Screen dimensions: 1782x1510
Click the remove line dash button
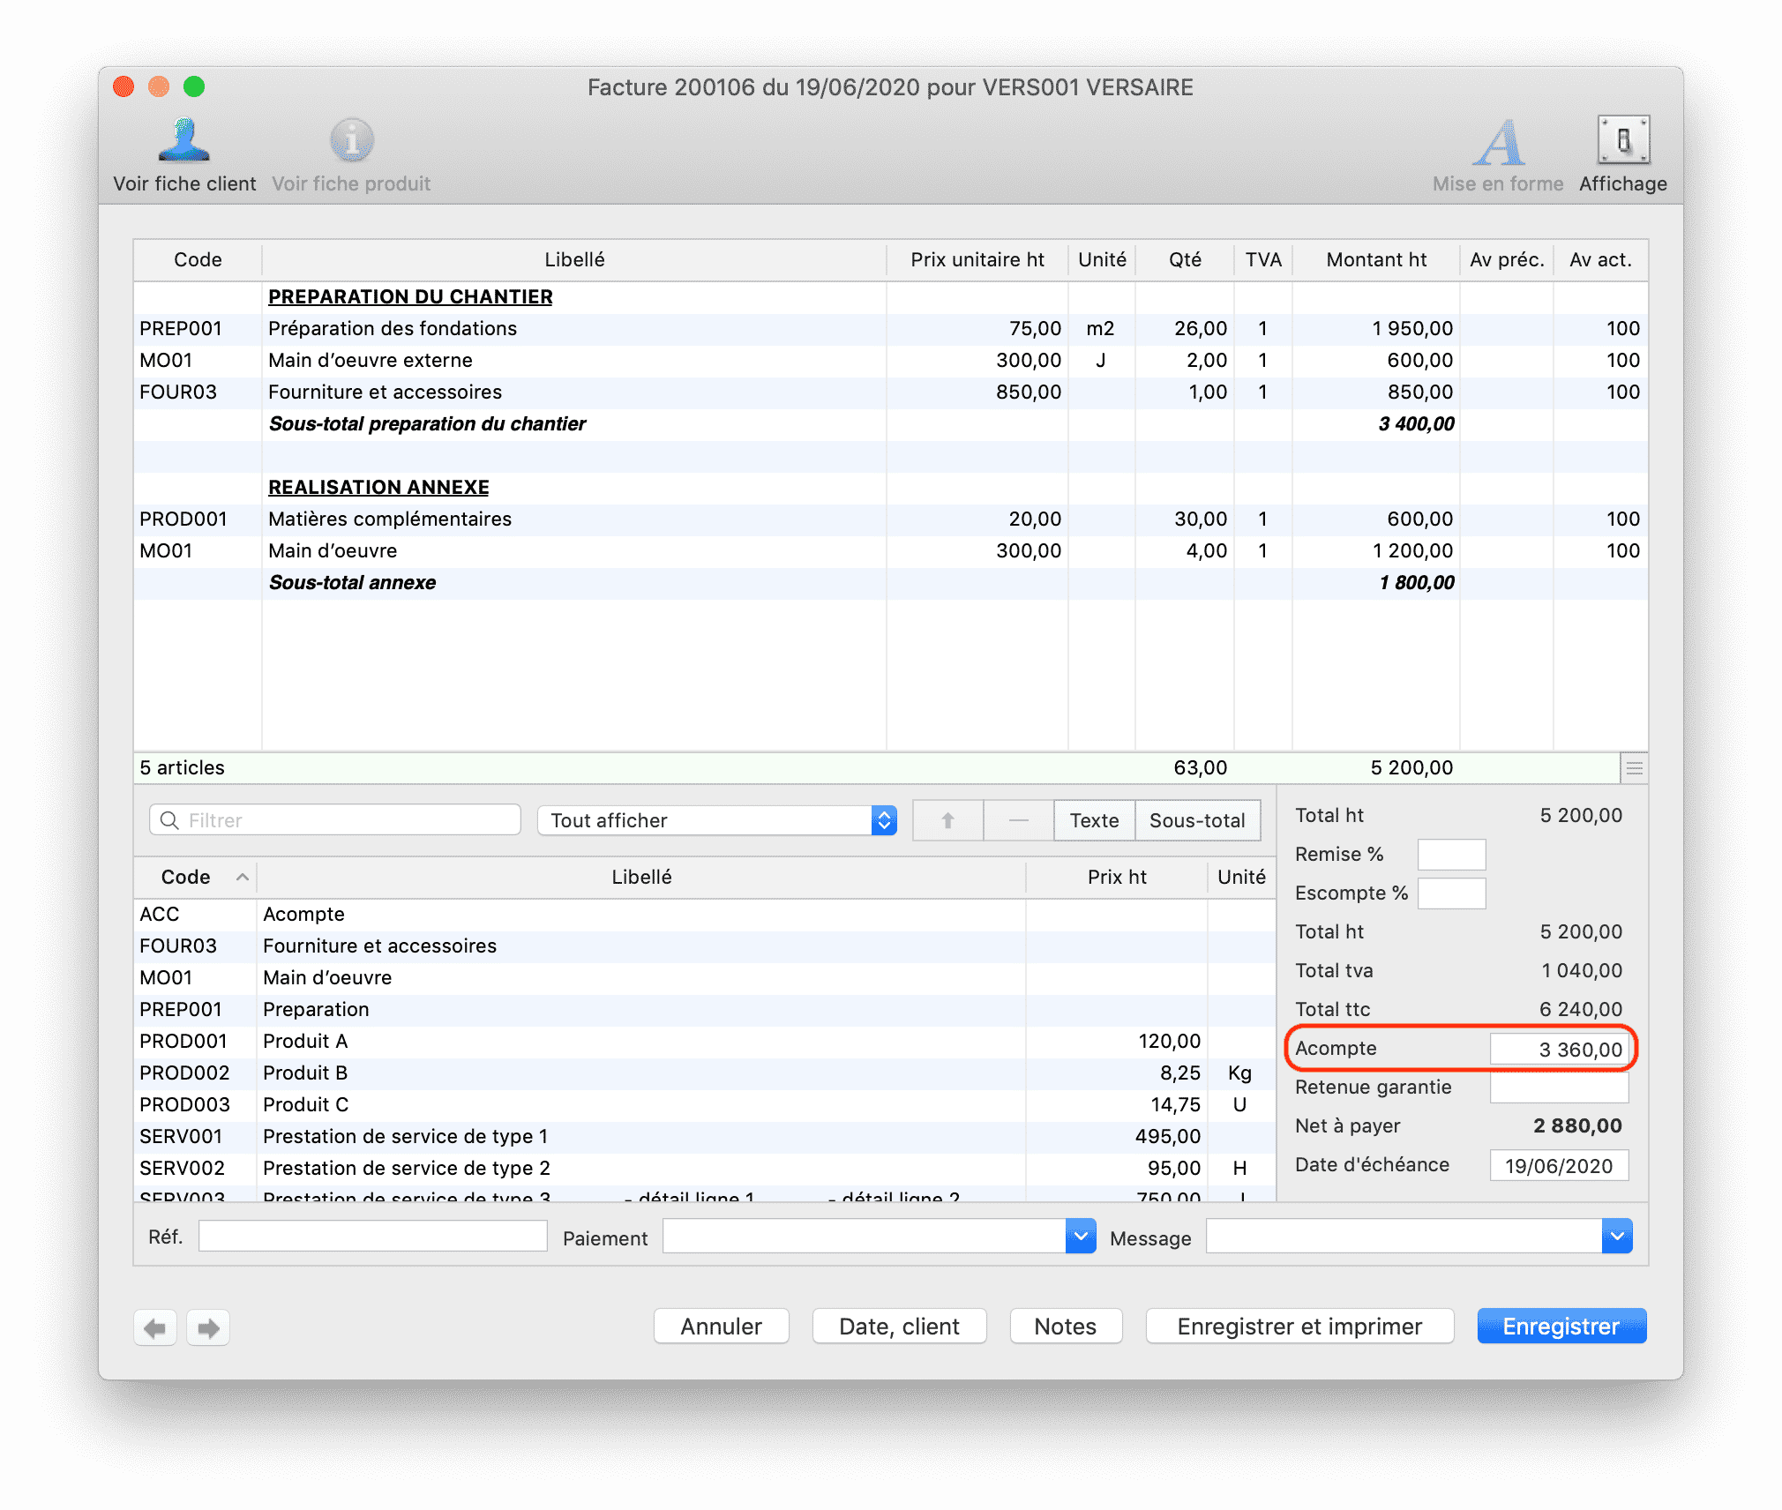[x=1018, y=820]
